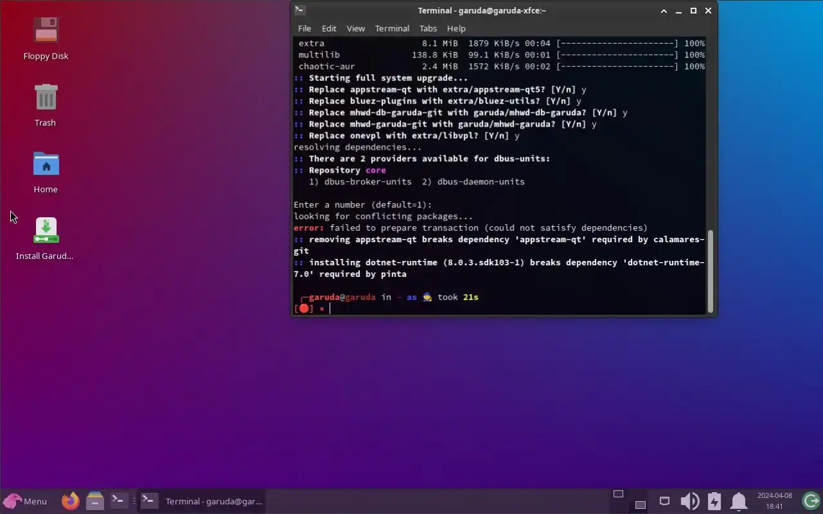Click '2) dbus-daemon-units' option text
Viewport: 823px width, 514px height.
pos(473,182)
